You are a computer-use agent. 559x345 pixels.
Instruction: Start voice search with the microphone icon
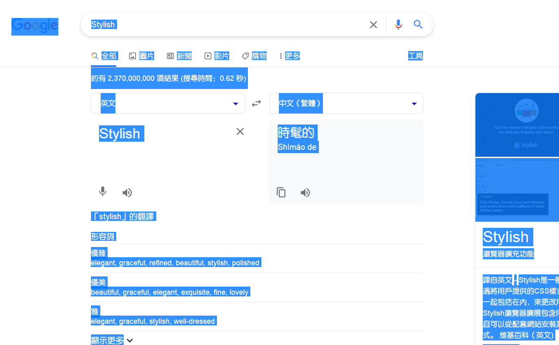coord(398,25)
